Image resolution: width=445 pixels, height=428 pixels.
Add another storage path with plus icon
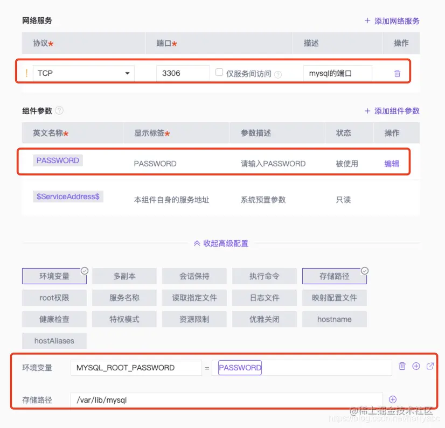393,399
